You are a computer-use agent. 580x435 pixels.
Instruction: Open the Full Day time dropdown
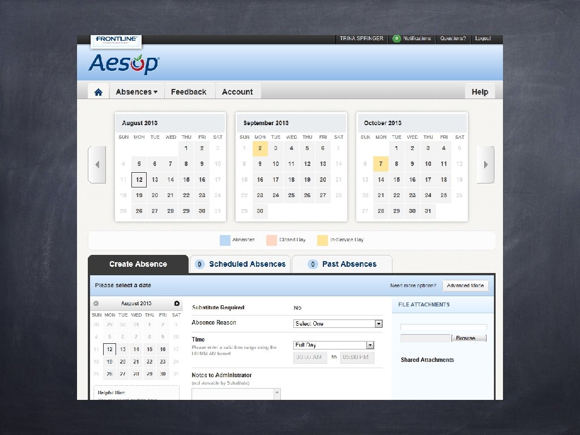click(x=334, y=345)
